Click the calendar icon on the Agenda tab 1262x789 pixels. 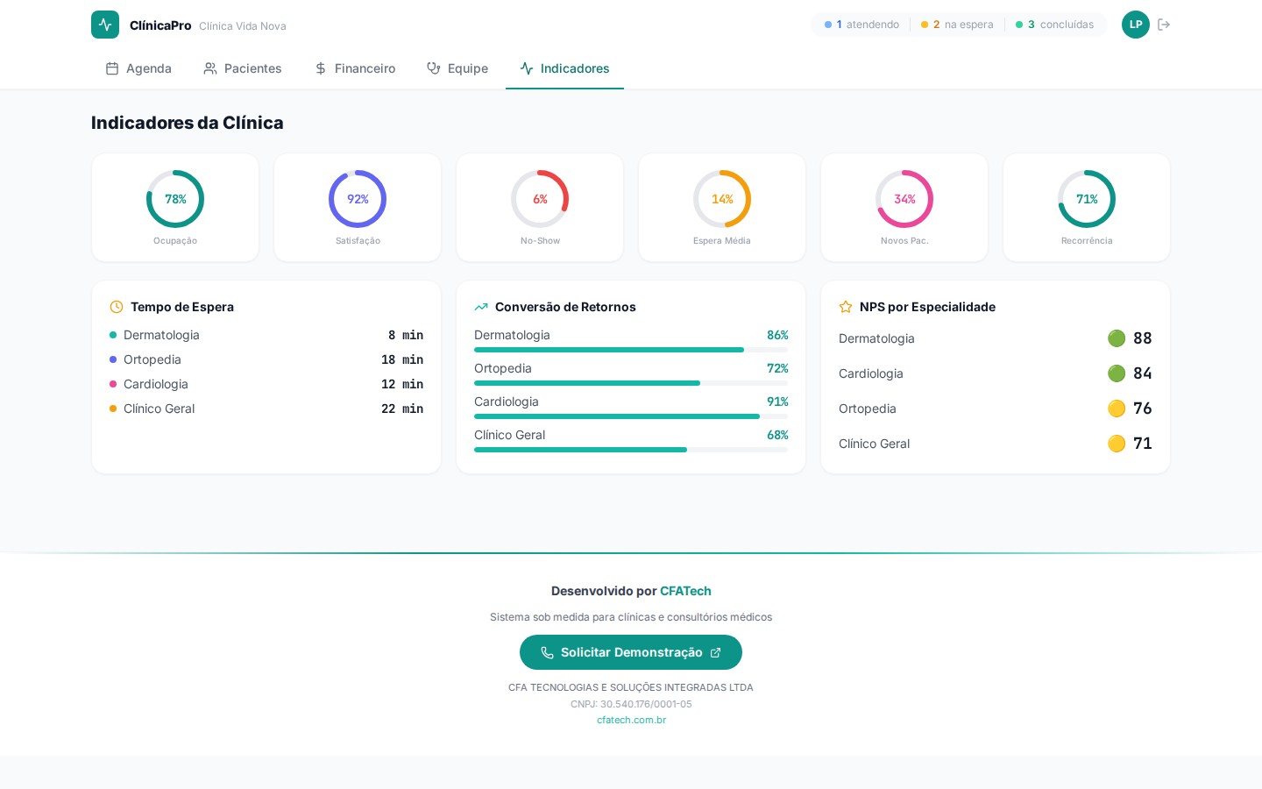[112, 68]
